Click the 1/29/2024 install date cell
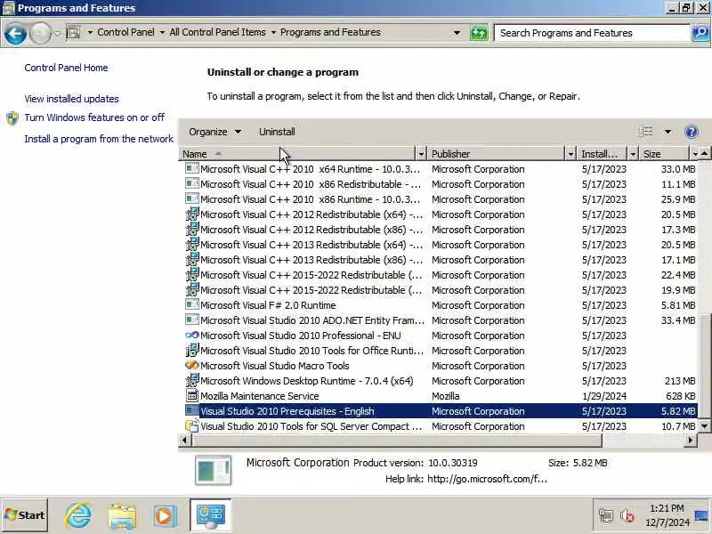The height and width of the screenshot is (534, 712). (x=604, y=396)
